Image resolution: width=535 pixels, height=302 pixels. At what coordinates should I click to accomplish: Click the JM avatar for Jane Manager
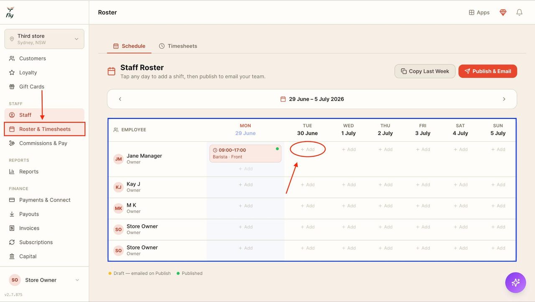119,159
